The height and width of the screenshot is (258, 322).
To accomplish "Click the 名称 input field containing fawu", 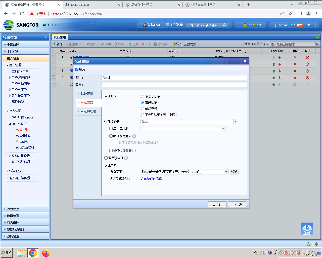I will pyautogui.click(x=174, y=78).
